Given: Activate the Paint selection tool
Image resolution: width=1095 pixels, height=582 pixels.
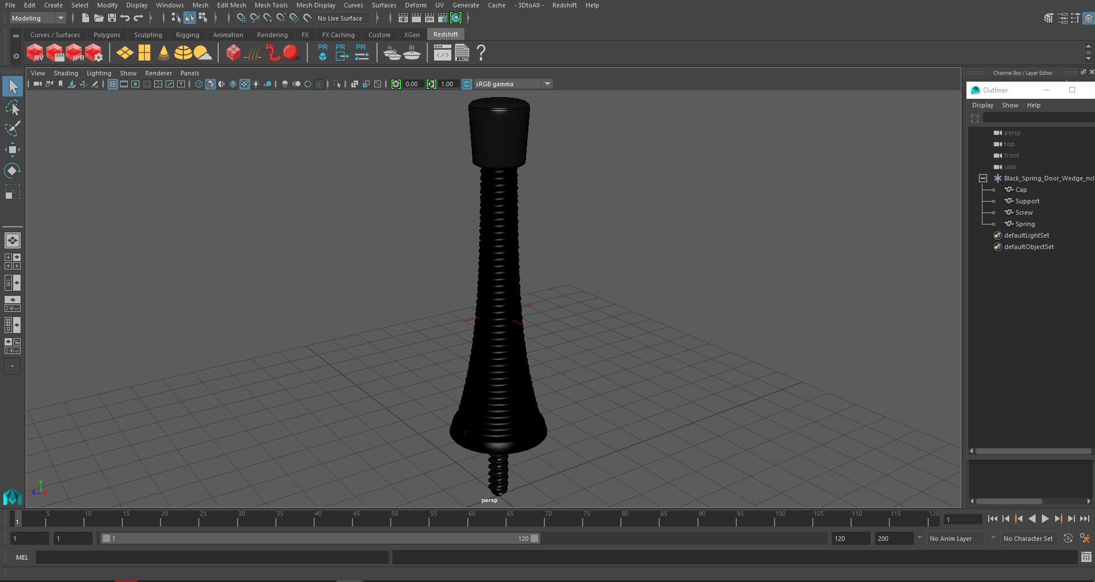Looking at the screenshot, I should point(13,129).
